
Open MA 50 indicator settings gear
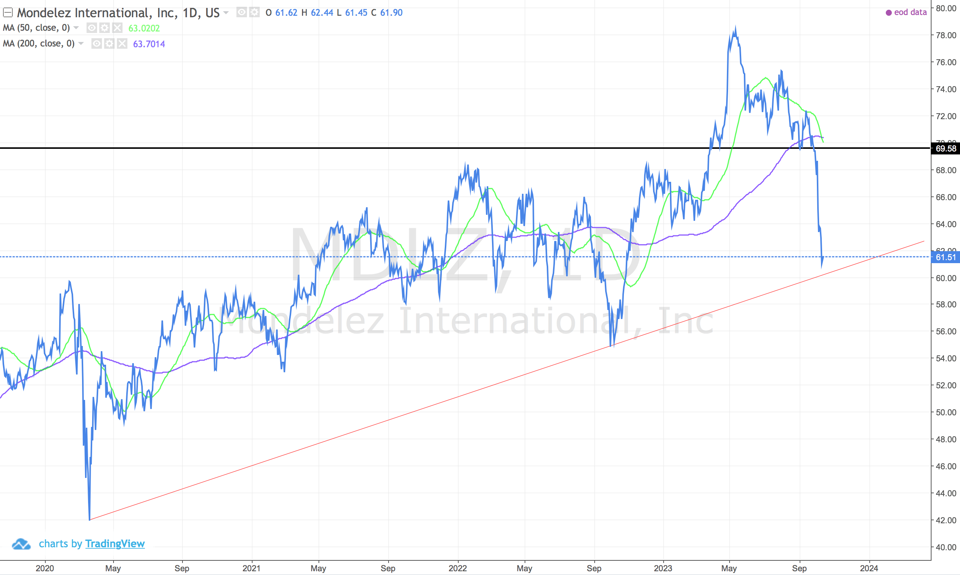tap(105, 28)
